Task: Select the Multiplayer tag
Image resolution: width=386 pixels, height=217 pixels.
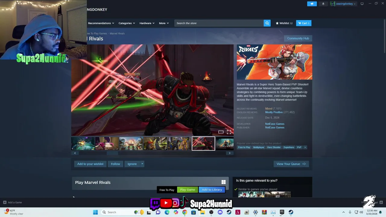Action: click(258, 147)
